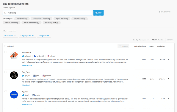Open the All Countries filter dropdown
This screenshot has width=177, height=112.
point(10,36)
